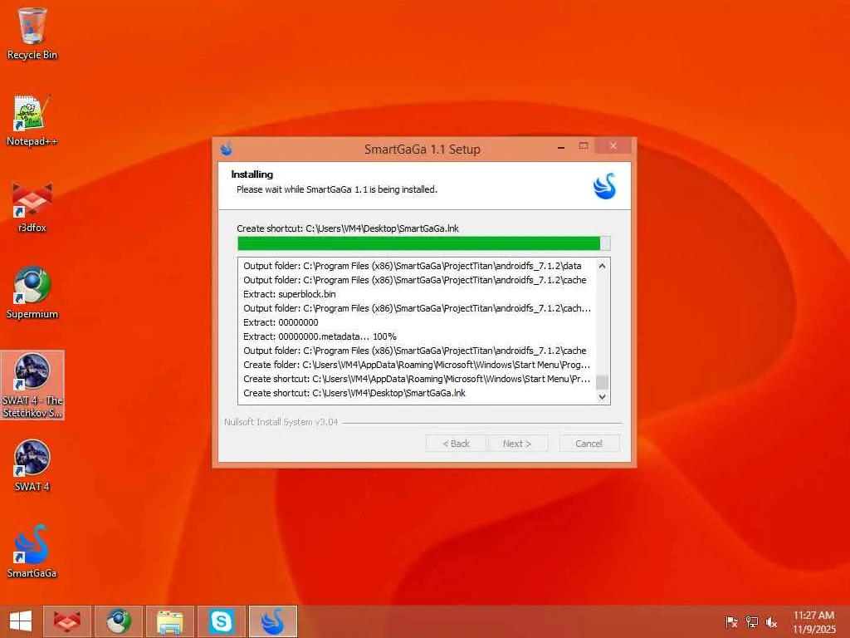Open r3dfox from the taskbar

tap(66, 621)
